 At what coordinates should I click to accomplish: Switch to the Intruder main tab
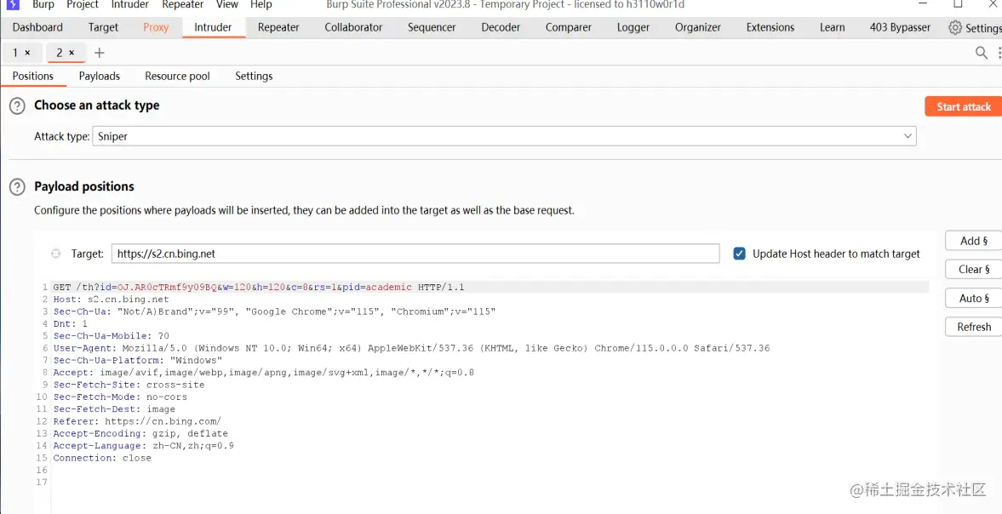214,27
